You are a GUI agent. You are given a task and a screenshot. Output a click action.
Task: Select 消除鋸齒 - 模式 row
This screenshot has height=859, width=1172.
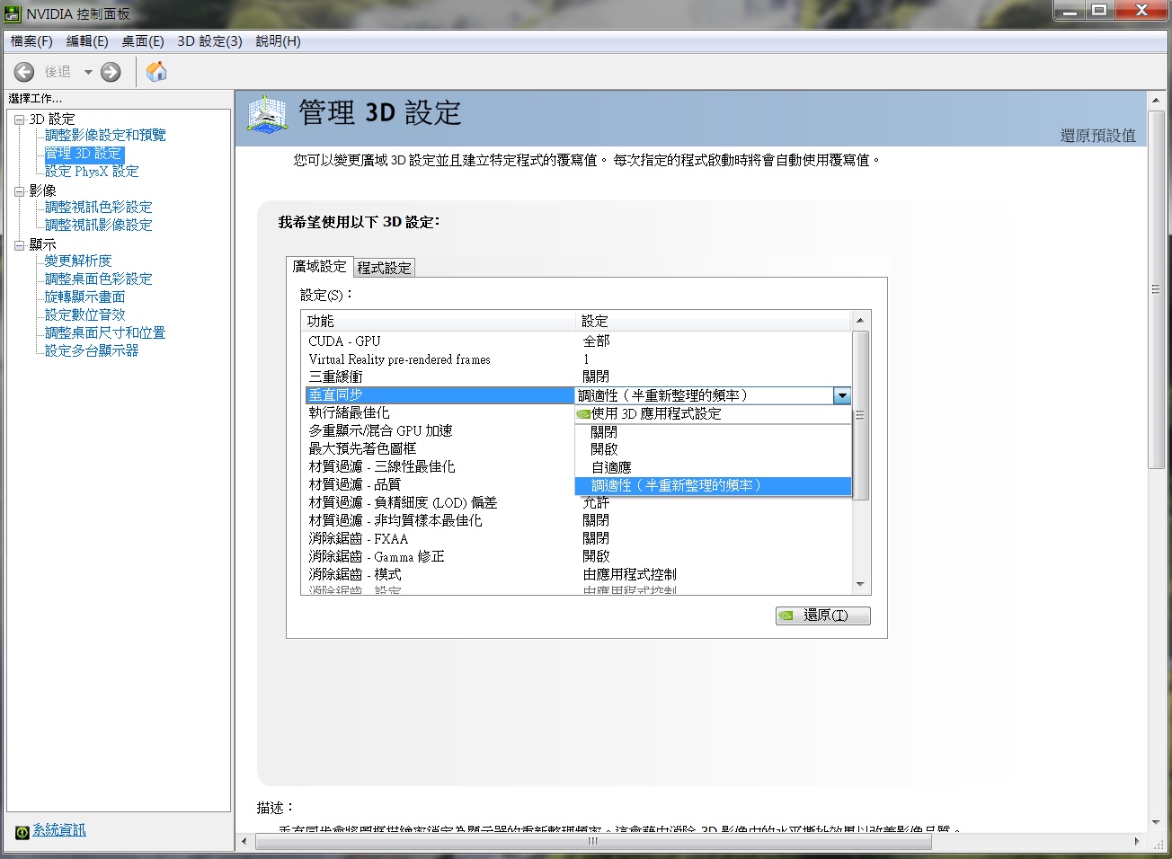(577, 574)
